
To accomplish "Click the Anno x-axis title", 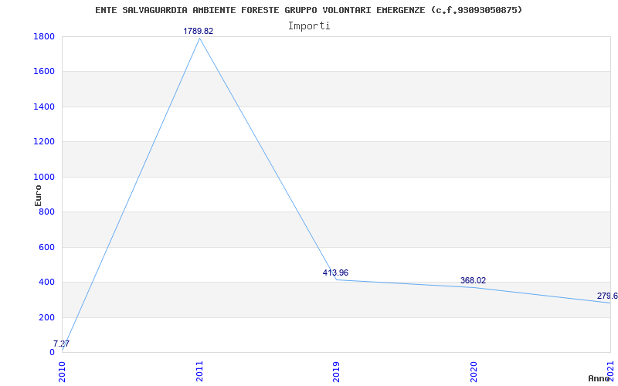I will click(599, 378).
